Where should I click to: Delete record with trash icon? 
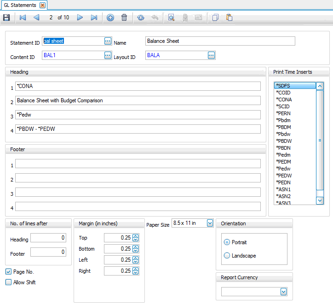(124, 18)
